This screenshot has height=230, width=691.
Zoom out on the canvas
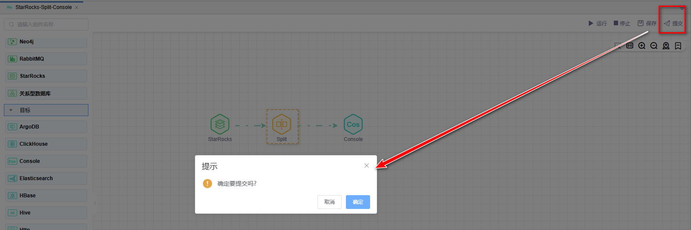point(654,46)
